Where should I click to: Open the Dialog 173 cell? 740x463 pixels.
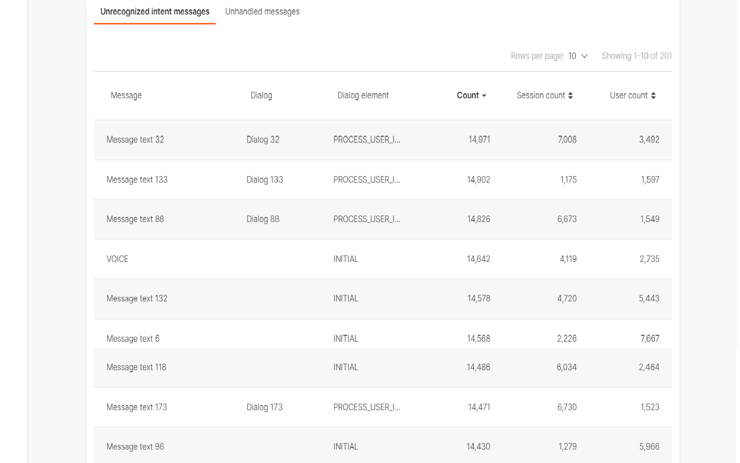265,407
